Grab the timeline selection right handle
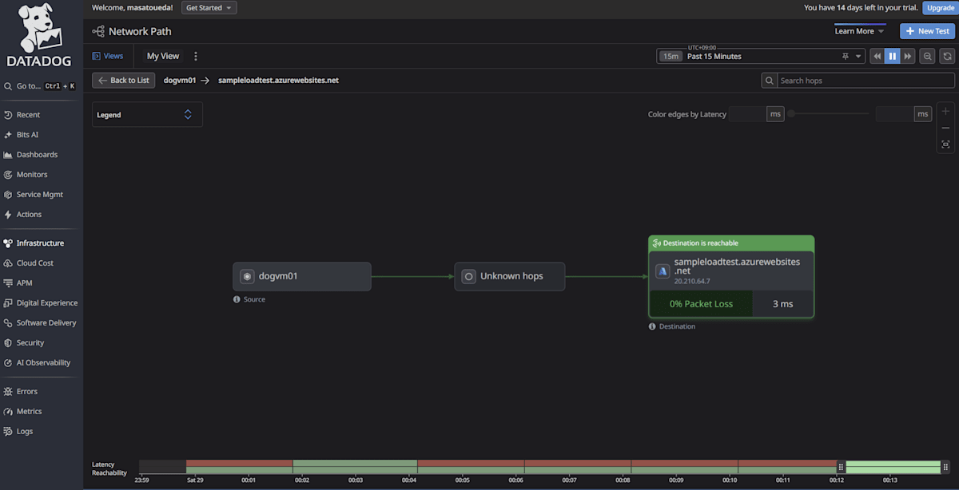 coord(946,467)
